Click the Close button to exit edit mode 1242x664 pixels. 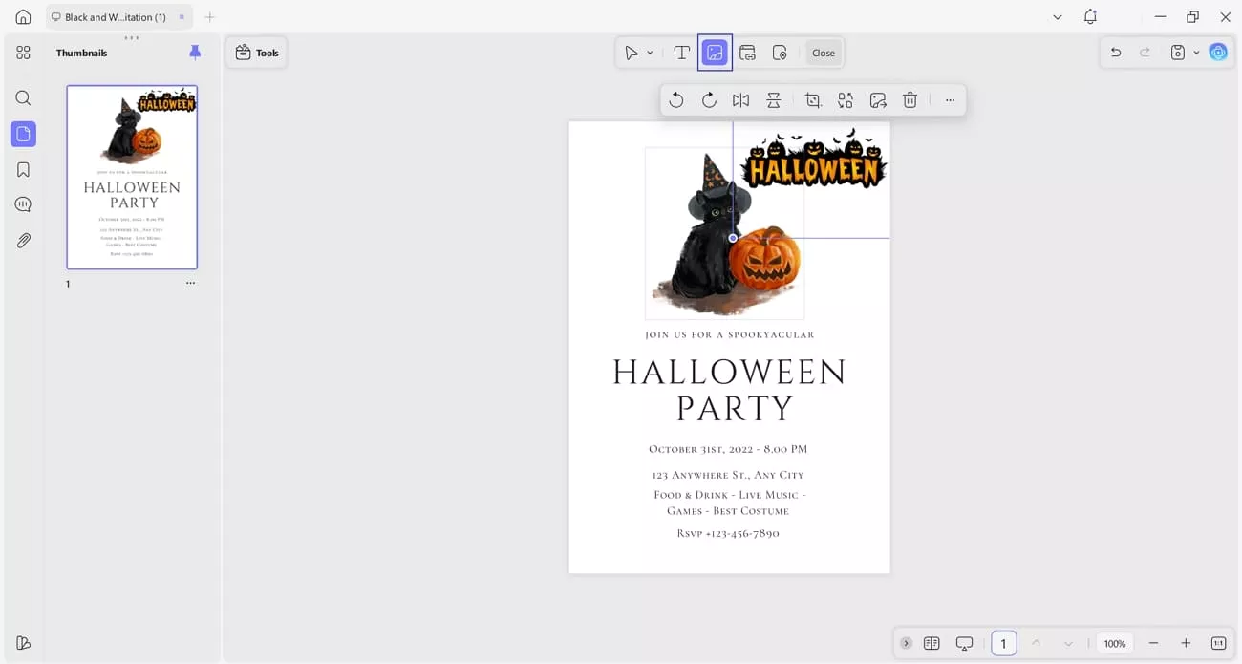coord(823,53)
